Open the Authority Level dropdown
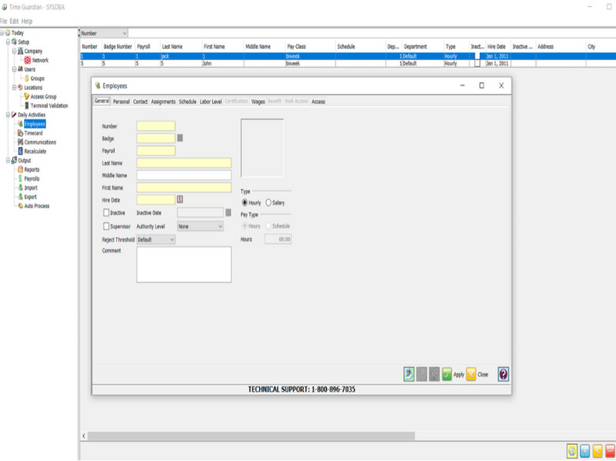Screen dimensions: 616x461 [200, 227]
